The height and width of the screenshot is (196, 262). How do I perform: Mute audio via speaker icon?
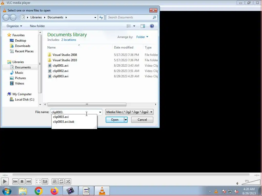click(x=237, y=183)
